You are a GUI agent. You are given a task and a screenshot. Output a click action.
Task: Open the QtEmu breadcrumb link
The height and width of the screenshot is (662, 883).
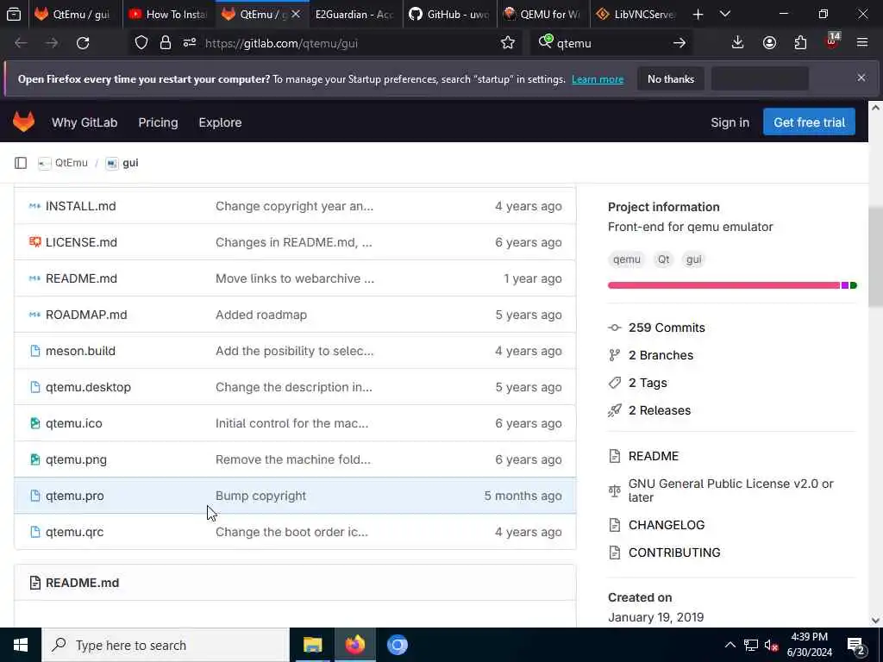71,163
